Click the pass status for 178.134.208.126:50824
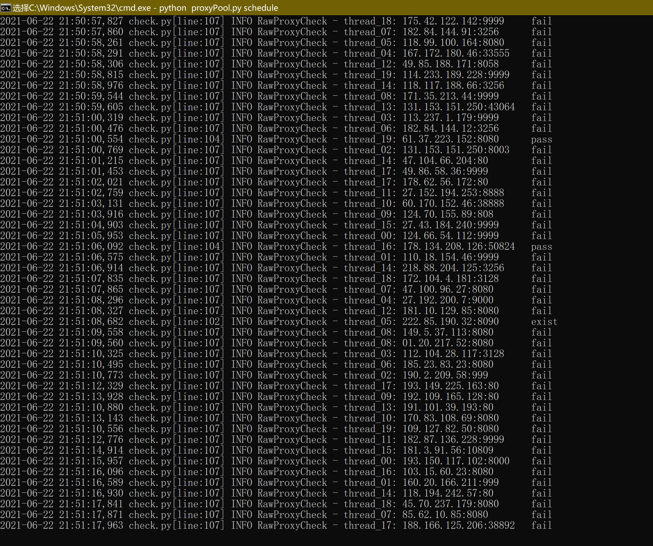This screenshot has width=653, height=546. (x=541, y=246)
